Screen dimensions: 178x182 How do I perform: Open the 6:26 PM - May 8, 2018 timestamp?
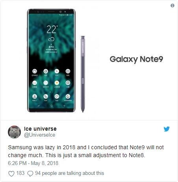(33, 163)
